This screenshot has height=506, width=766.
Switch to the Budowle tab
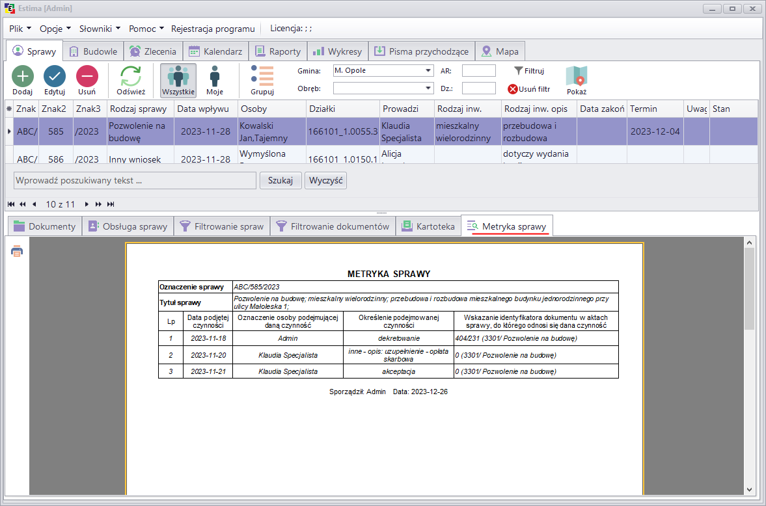click(93, 51)
